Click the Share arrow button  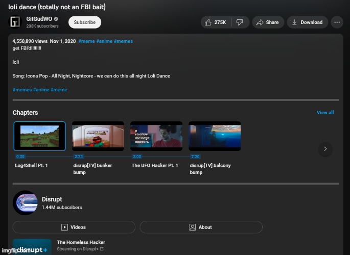pyautogui.click(x=267, y=22)
